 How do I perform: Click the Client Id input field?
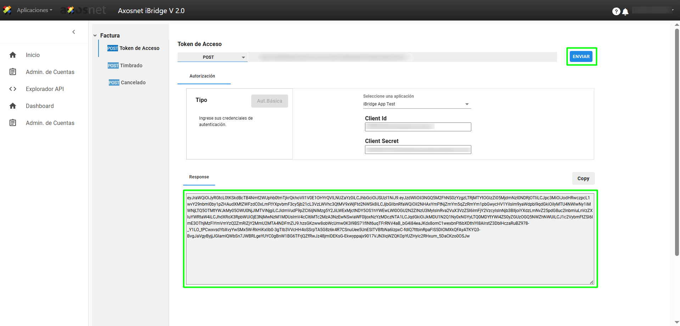coord(418,127)
